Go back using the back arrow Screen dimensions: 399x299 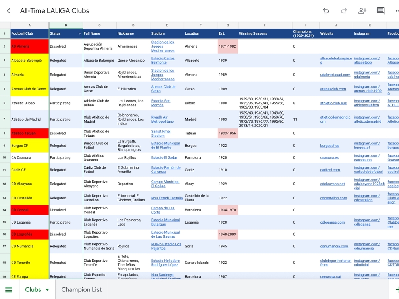point(9,11)
